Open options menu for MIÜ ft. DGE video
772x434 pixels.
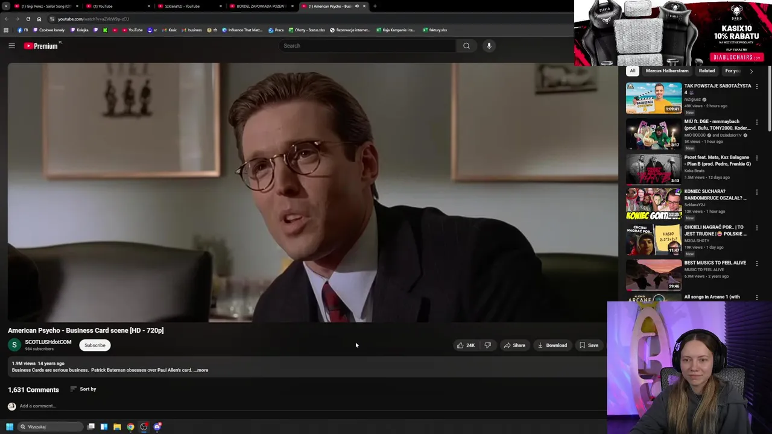[x=757, y=122]
